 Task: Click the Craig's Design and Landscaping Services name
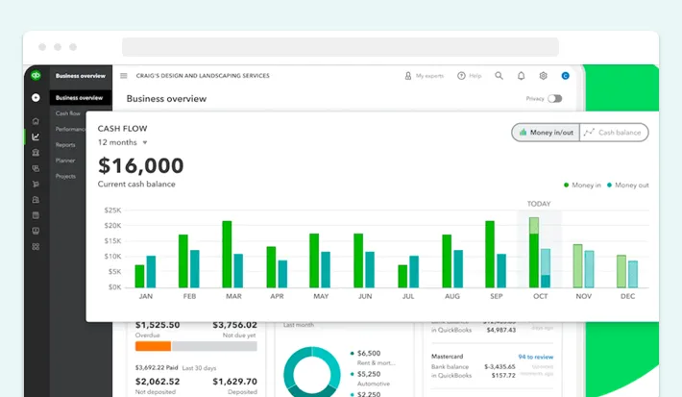[x=203, y=76]
